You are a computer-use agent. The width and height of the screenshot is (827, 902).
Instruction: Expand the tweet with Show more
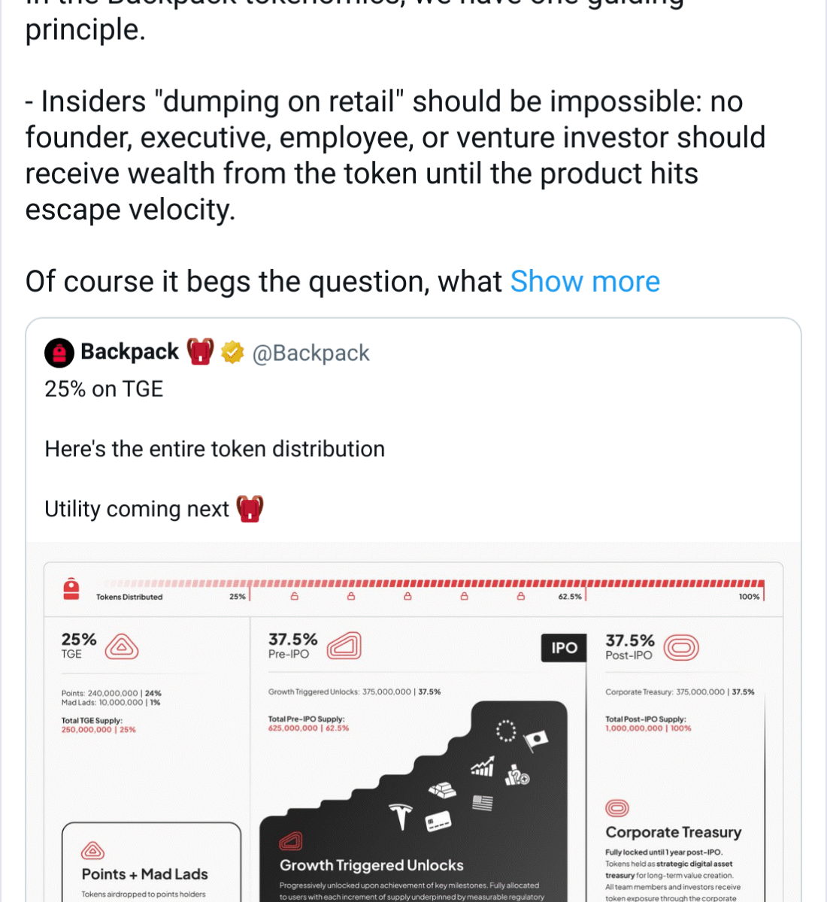tap(585, 282)
